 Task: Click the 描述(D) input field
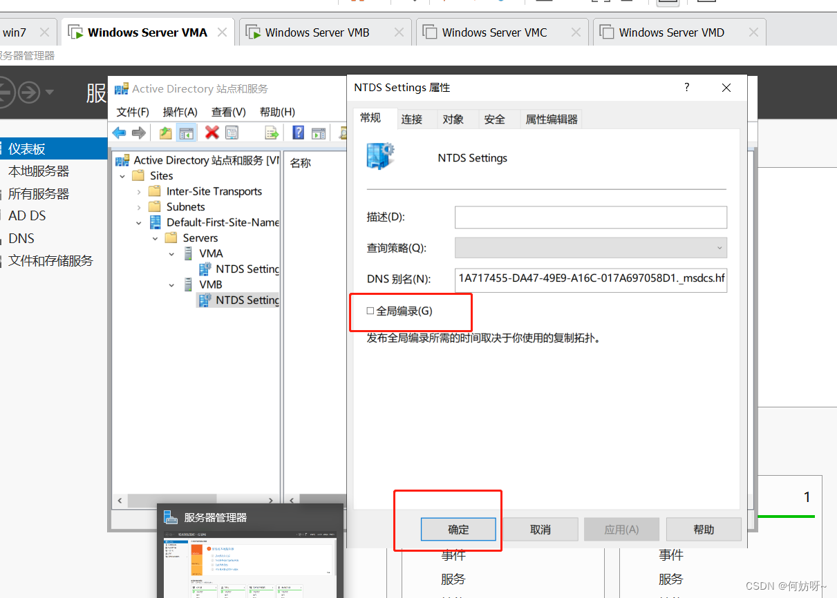pyautogui.click(x=591, y=217)
